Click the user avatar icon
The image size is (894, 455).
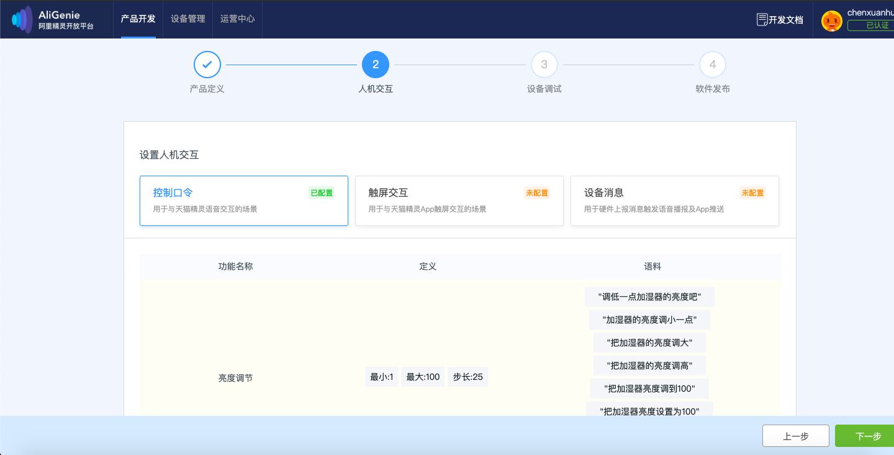[x=831, y=21]
